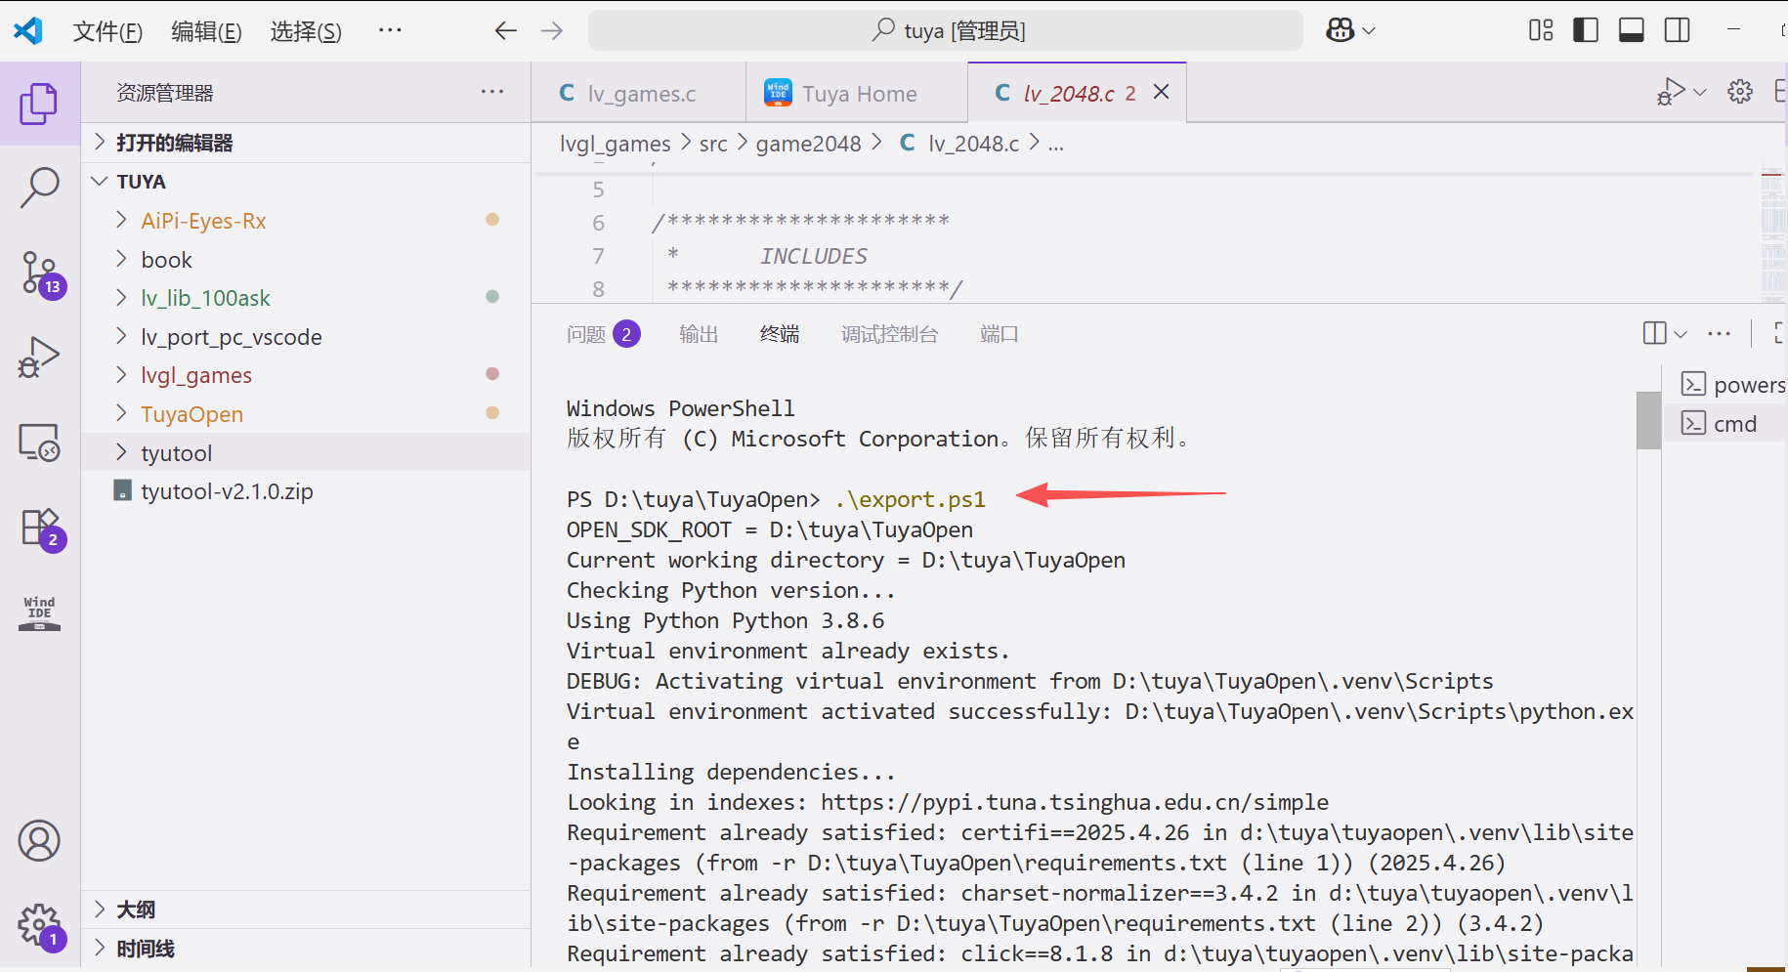Click the VS Code logo icon
The width and height of the screenshot is (1788, 972).
28,30
